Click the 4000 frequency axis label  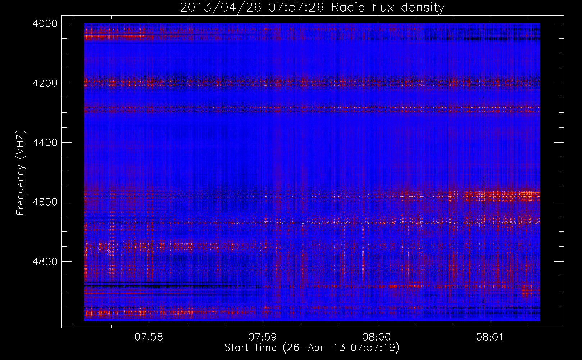point(45,23)
